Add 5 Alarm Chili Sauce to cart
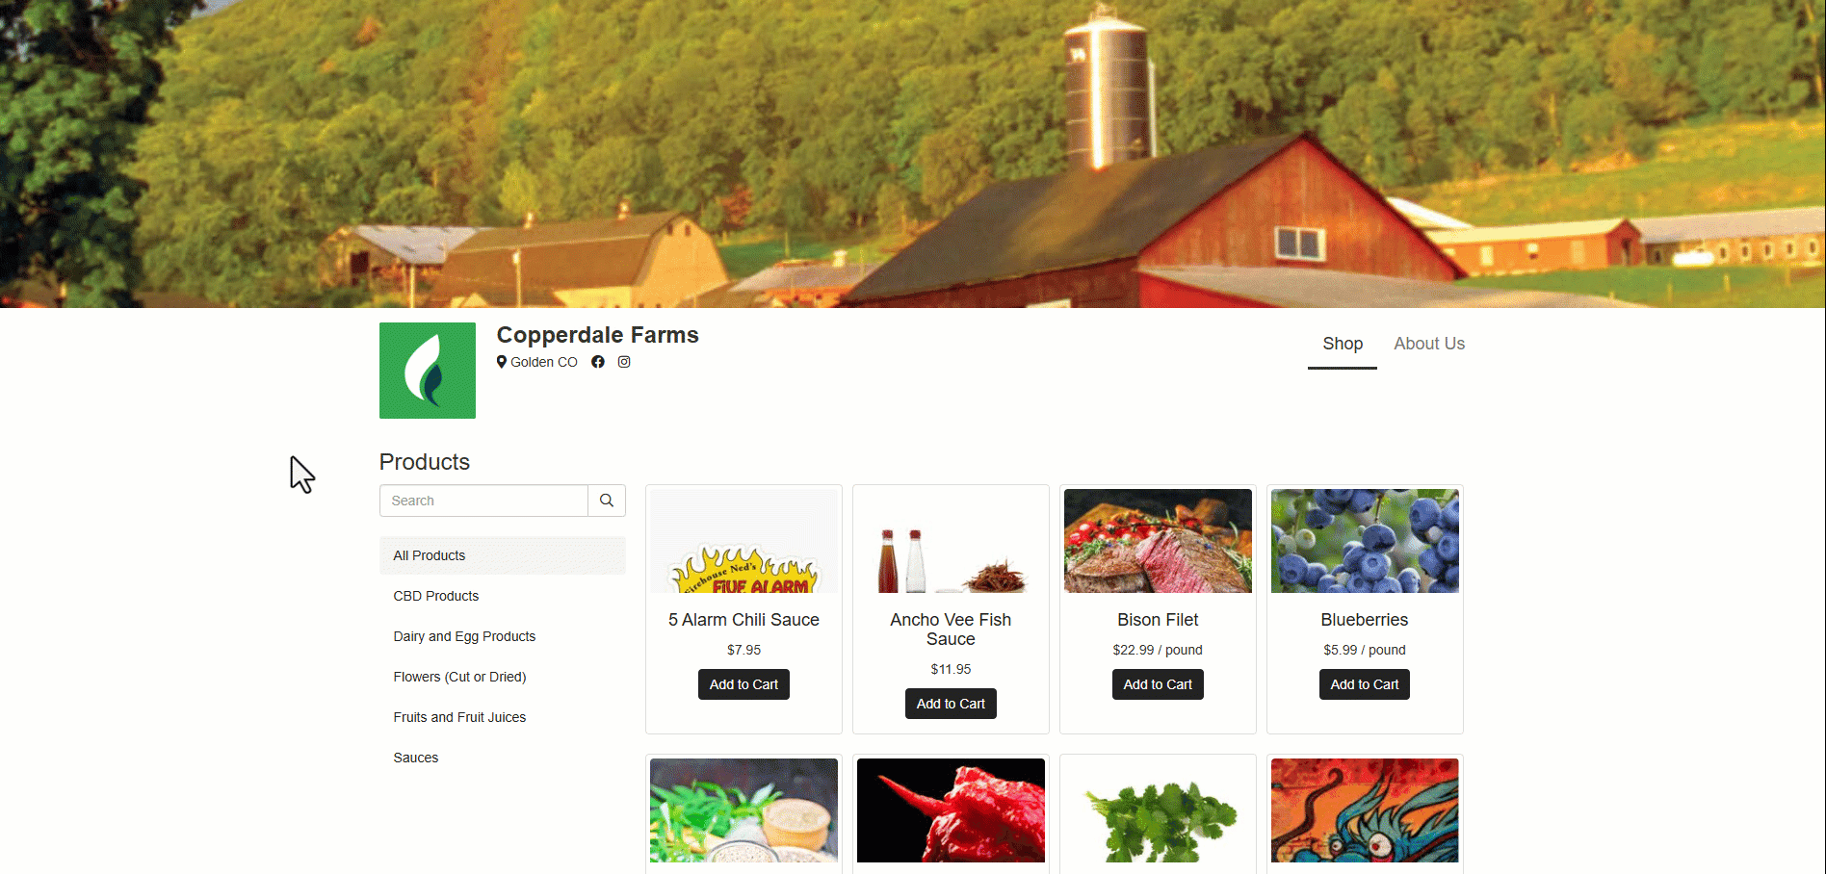The height and width of the screenshot is (874, 1826). (x=743, y=684)
